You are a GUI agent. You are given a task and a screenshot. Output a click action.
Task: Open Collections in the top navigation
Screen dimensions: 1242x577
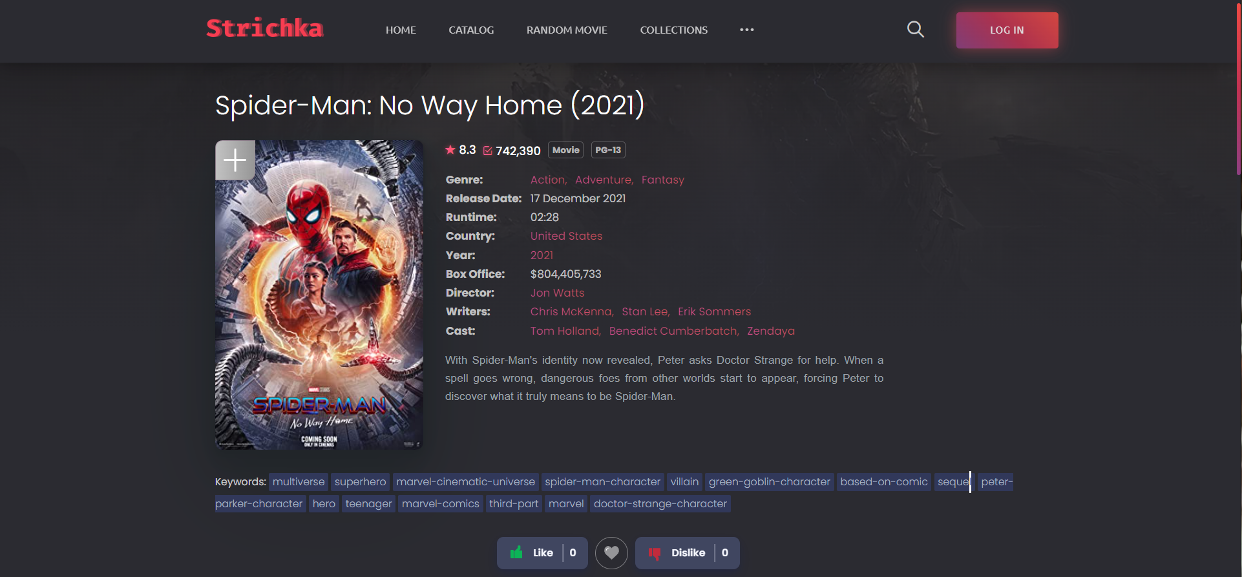(673, 30)
